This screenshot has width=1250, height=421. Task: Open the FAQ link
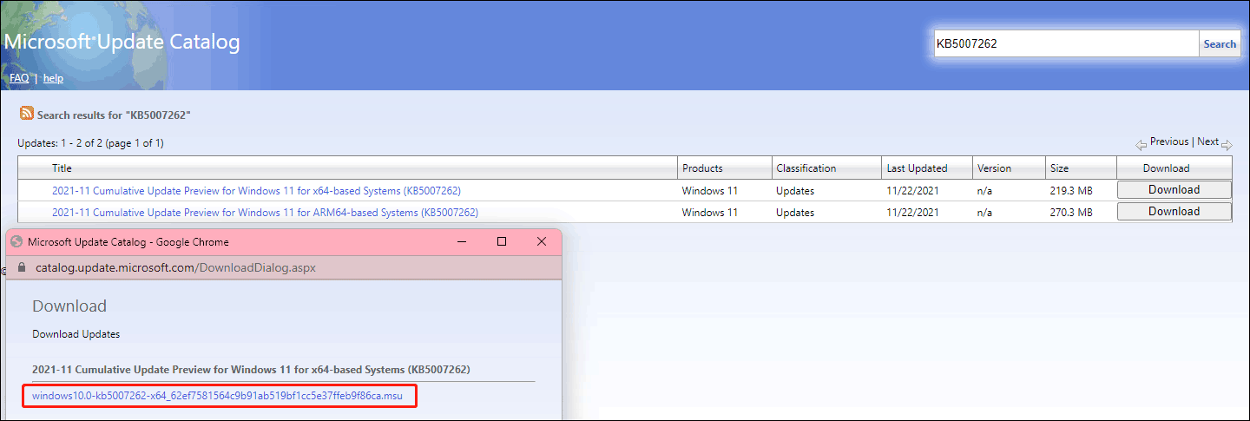pos(19,78)
